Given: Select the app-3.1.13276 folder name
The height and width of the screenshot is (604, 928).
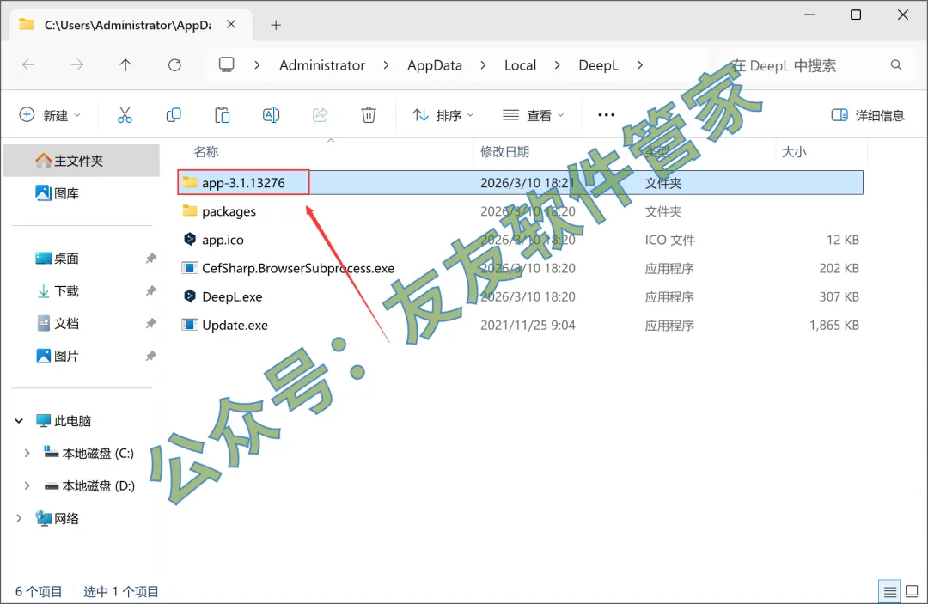Looking at the screenshot, I should (x=243, y=182).
